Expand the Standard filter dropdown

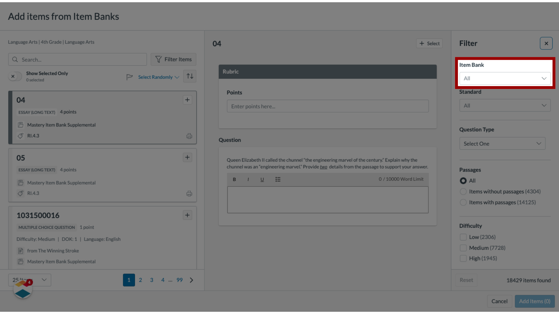(x=505, y=106)
